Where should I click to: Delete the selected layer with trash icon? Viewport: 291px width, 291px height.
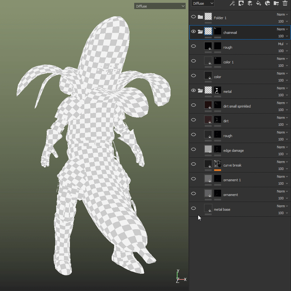[x=285, y=3]
